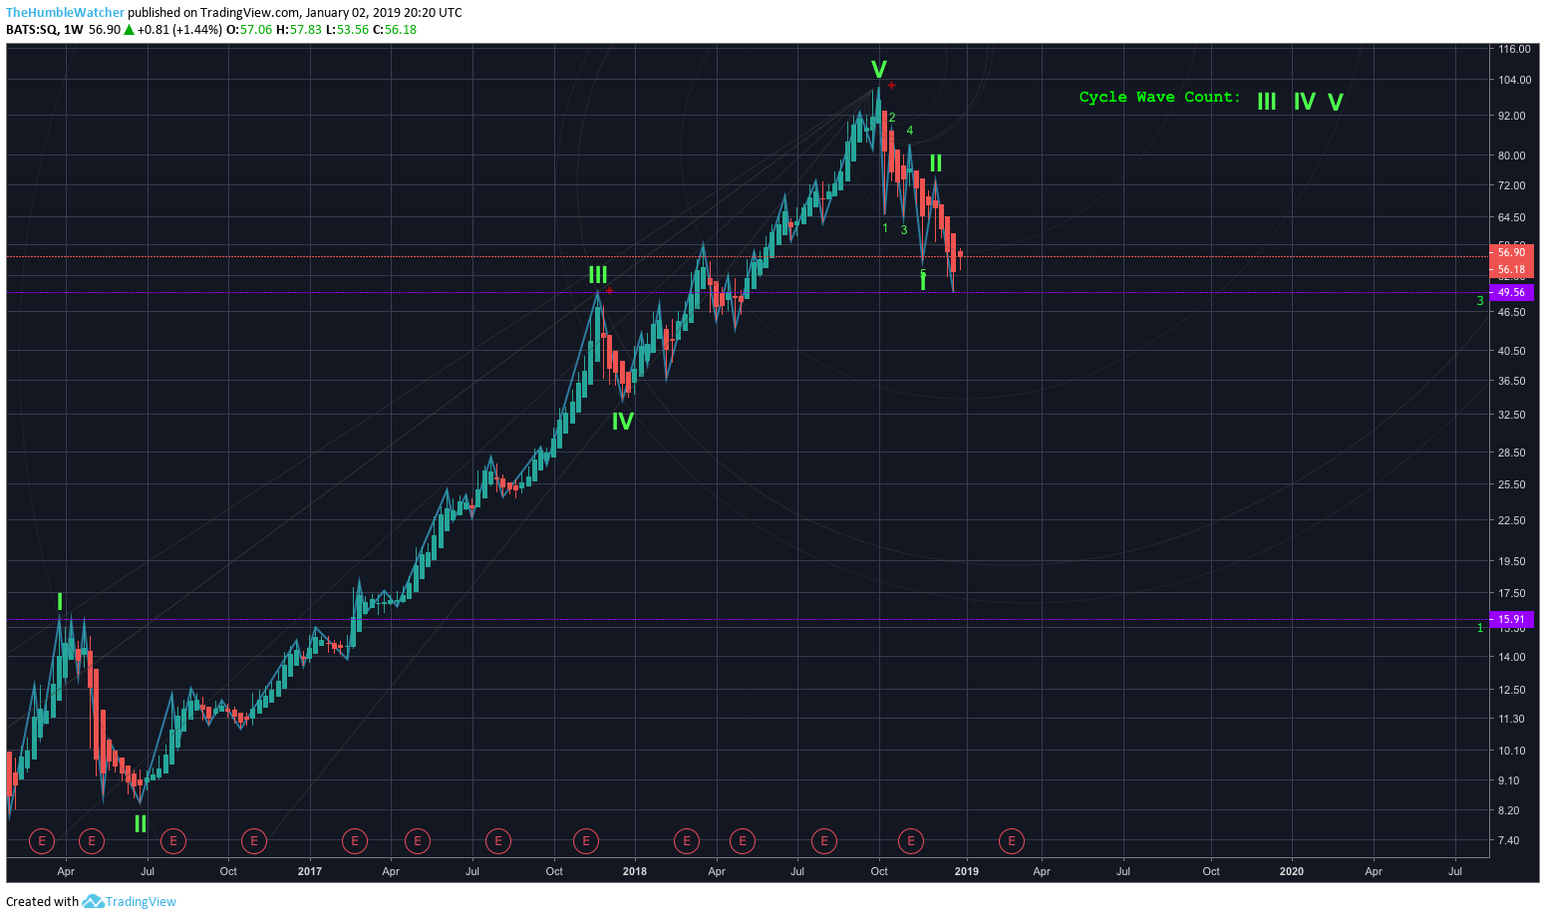The image size is (1546, 919).
Task: Click the C:56.18 close value in header
Action: click(x=395, y=30)
